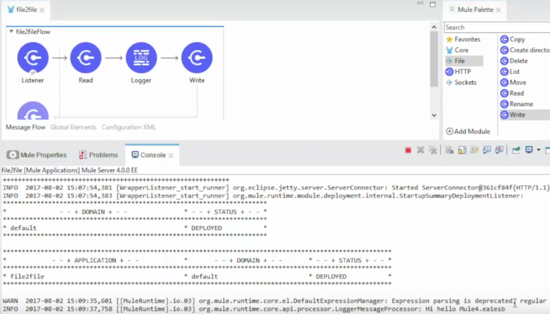Choose the Move operation in Mule Palette
Viewport: 550px width, 314px height.
click(514, 82)
